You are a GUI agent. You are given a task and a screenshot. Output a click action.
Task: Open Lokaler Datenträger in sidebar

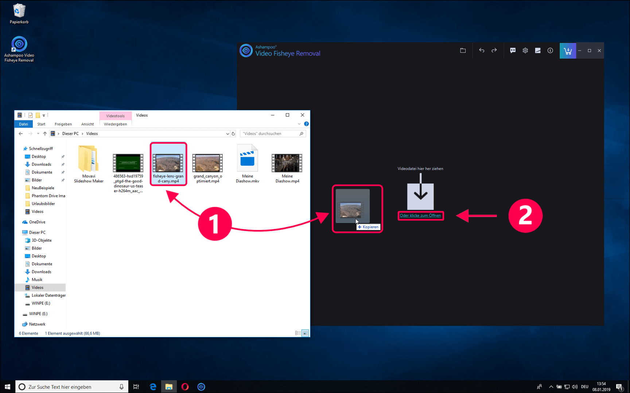tap(48, 295)
